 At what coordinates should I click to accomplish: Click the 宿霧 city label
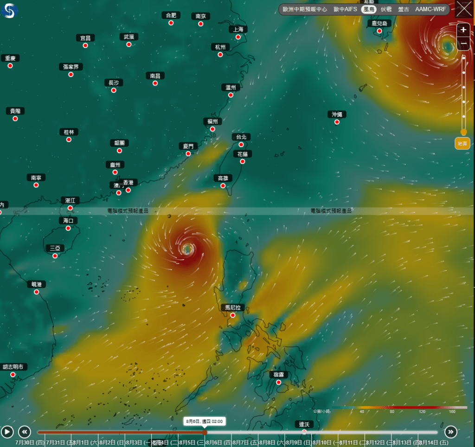(x=279, y=375)
